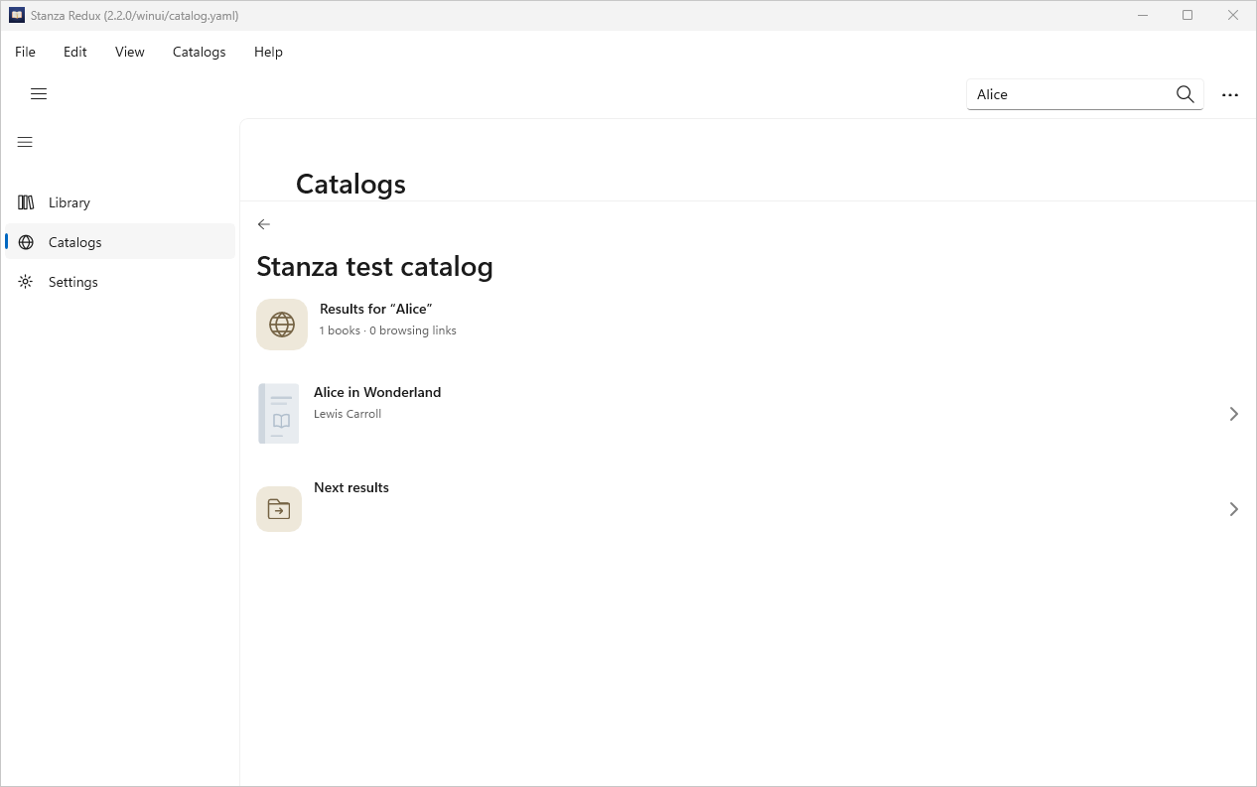Open the more options ellipsis button

[1230, 94]
